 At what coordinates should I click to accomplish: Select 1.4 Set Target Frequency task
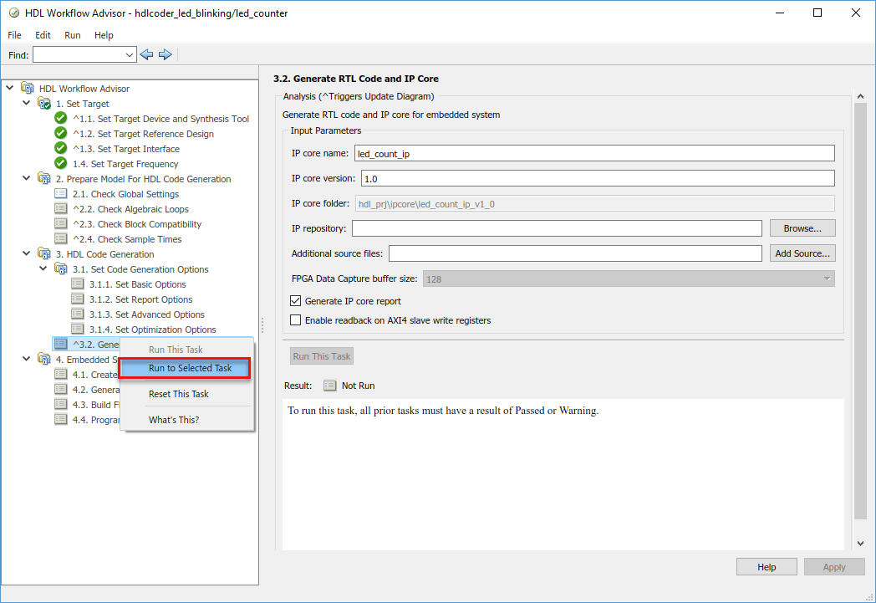[x=125, y=164]
